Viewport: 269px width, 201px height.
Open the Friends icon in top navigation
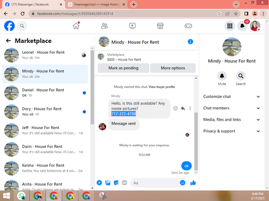tap(104, 26)
